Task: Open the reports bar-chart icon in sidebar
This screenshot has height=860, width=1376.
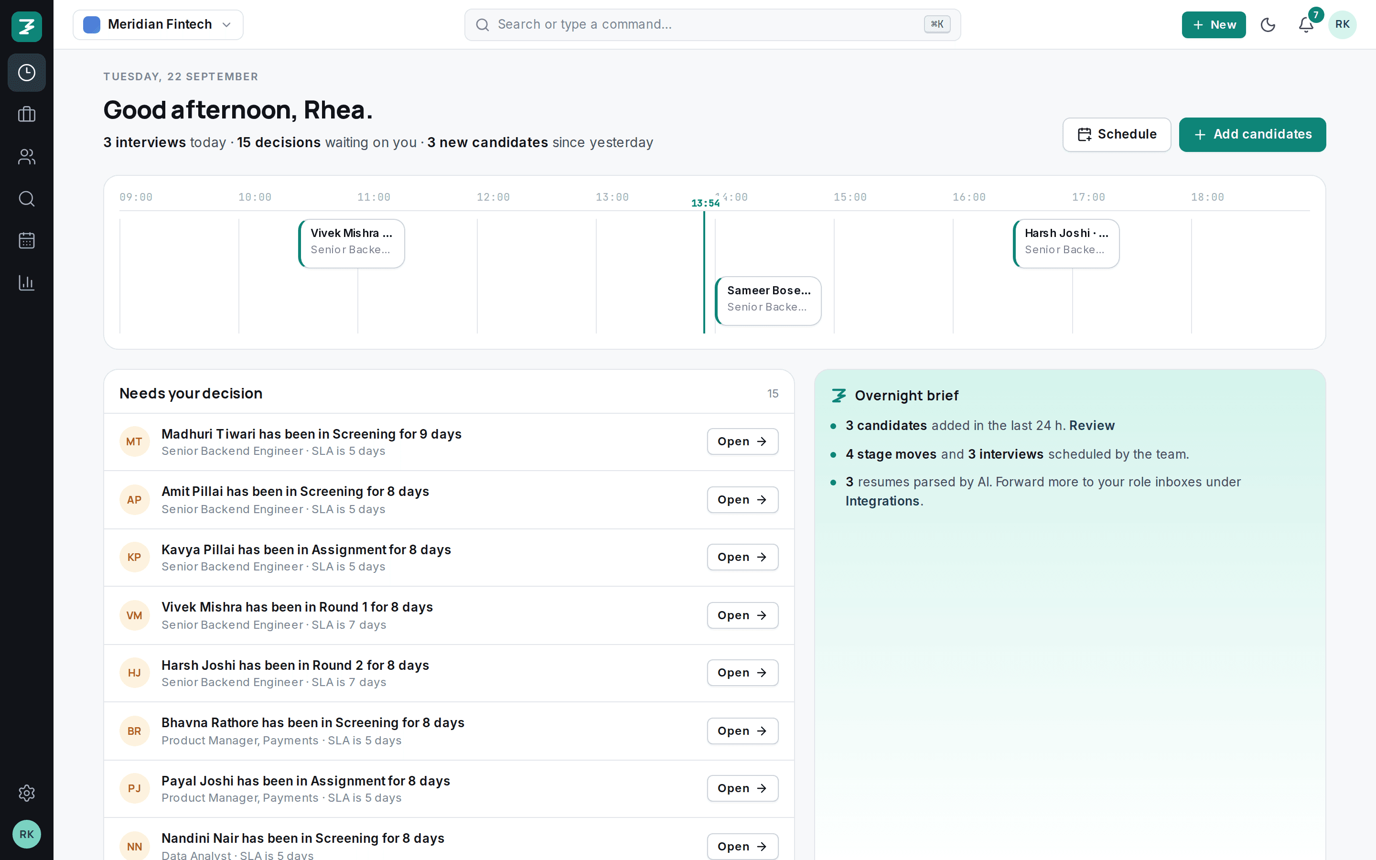Action: [x=27, y=282]
